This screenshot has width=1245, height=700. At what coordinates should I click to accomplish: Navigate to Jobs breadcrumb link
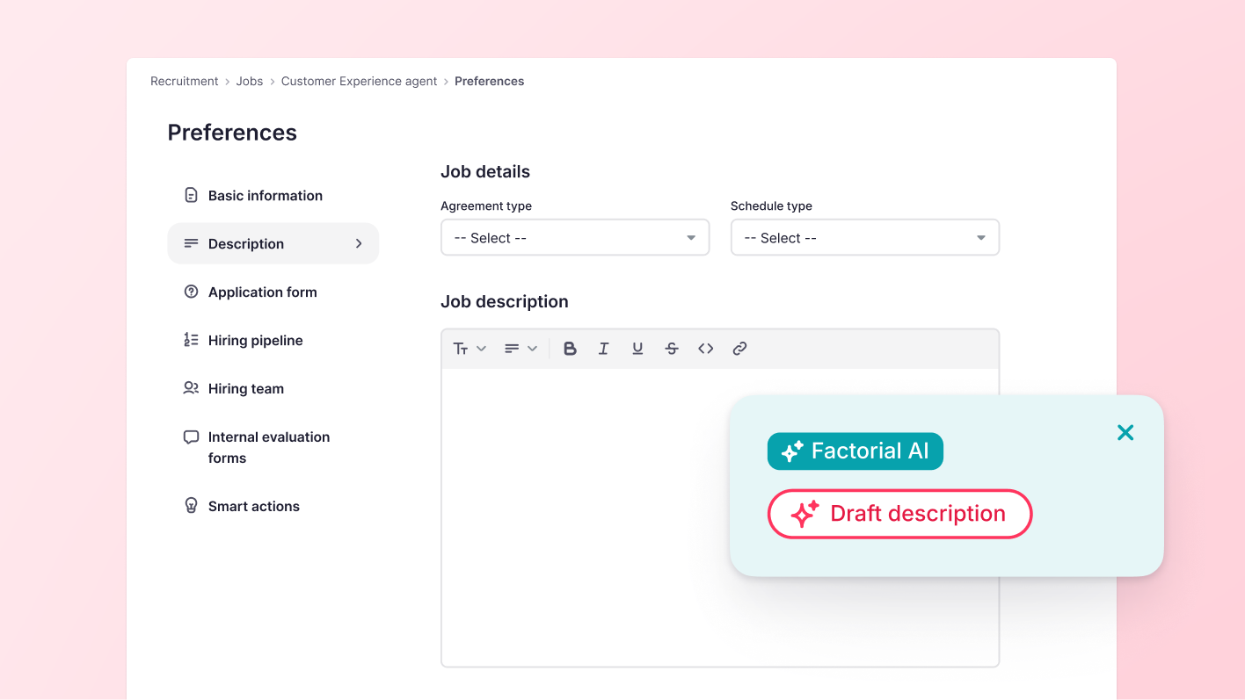249,82
